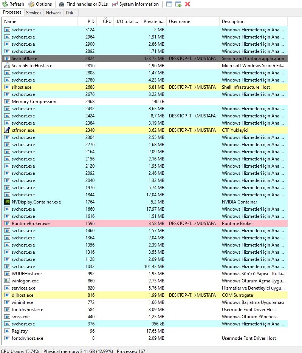The height and width of the screenshot is (353, 302).
Task: Select the SearchFilterHost.exe row name
Action: 32,66
